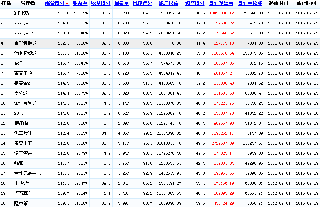The image size is (320, 207).
Task: Select manager 涌顺投资2号
Action: pos(26,53)
